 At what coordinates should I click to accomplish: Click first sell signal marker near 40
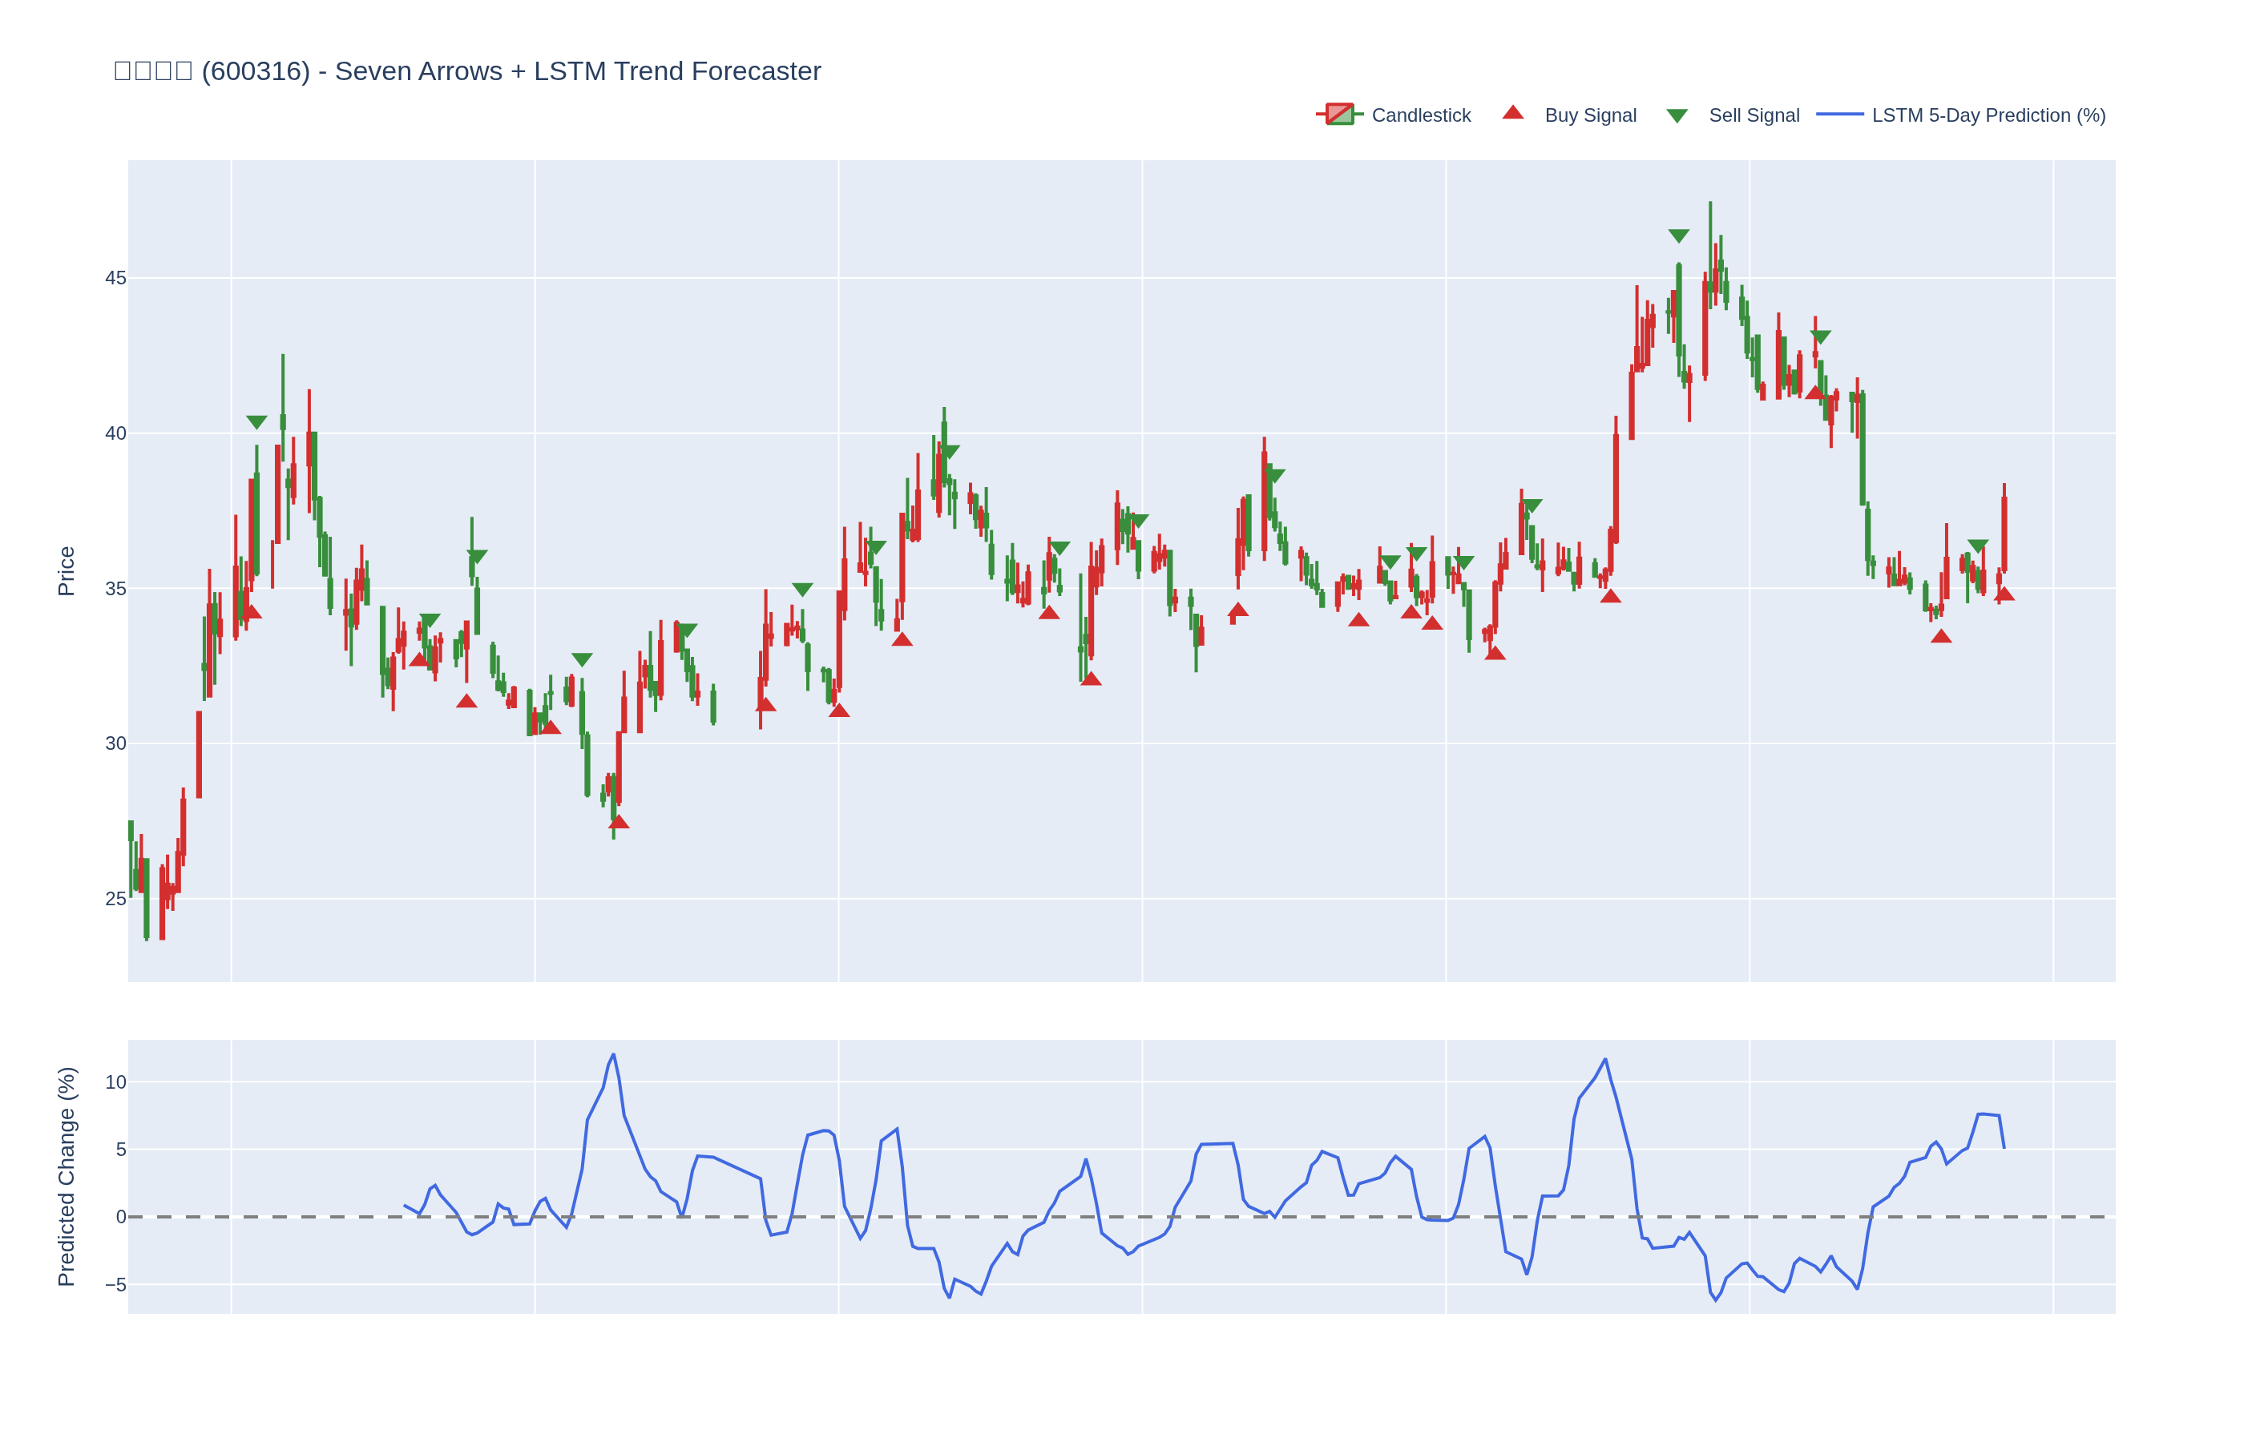[256, 422]
